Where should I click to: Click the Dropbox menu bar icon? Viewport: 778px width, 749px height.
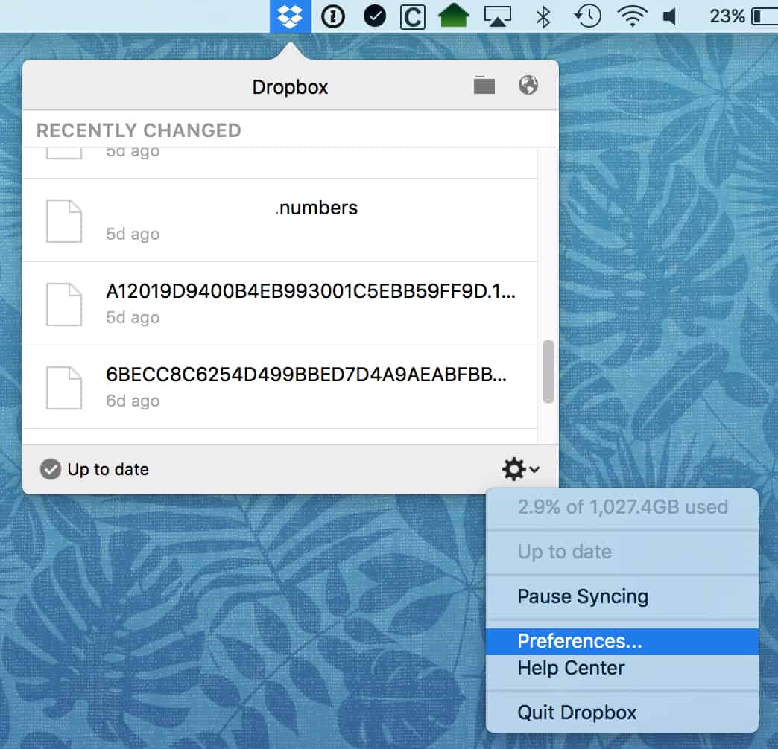tap(291, 16)
